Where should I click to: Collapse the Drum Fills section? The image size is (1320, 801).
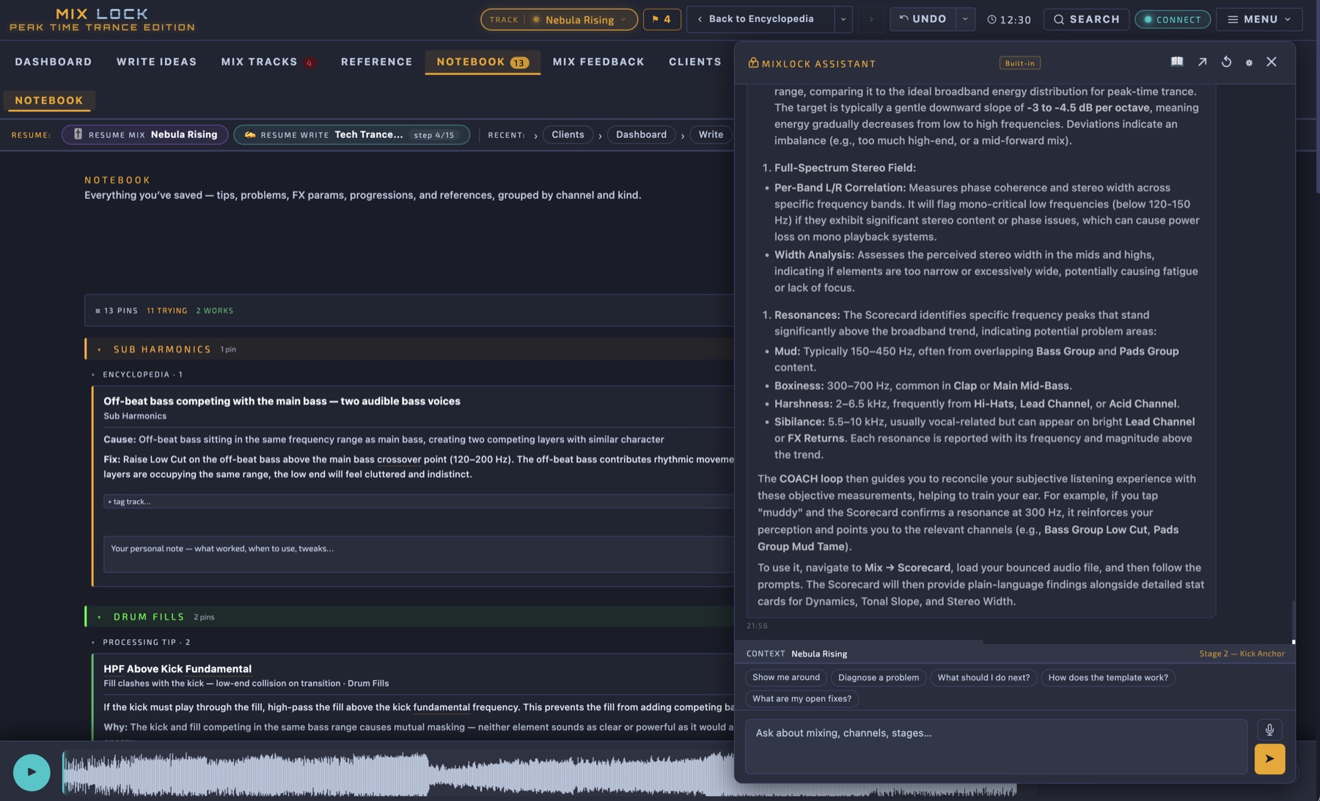click(100, 618)
